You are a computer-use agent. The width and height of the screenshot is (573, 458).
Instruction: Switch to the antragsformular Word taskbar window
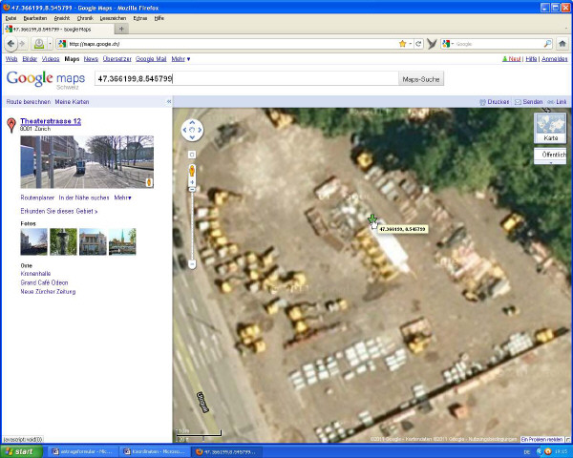tap(82, 451)
